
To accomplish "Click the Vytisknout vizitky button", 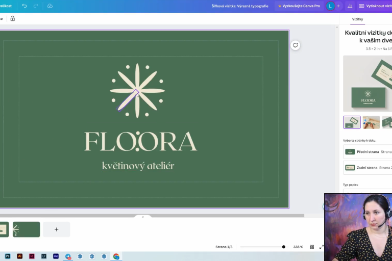I will tap(375, 6).
